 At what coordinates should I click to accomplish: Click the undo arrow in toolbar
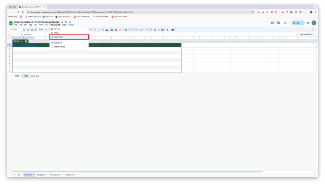click(24, 29)
